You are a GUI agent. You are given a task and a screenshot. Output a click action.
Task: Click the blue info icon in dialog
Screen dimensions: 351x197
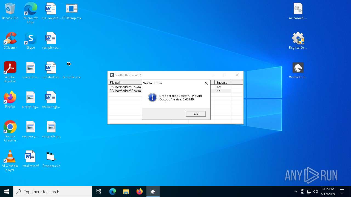[x=152, y=97]
